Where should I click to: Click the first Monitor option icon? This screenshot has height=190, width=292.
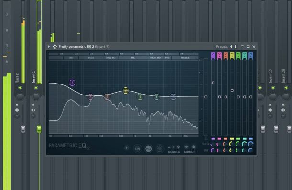(x=169, y=147)
